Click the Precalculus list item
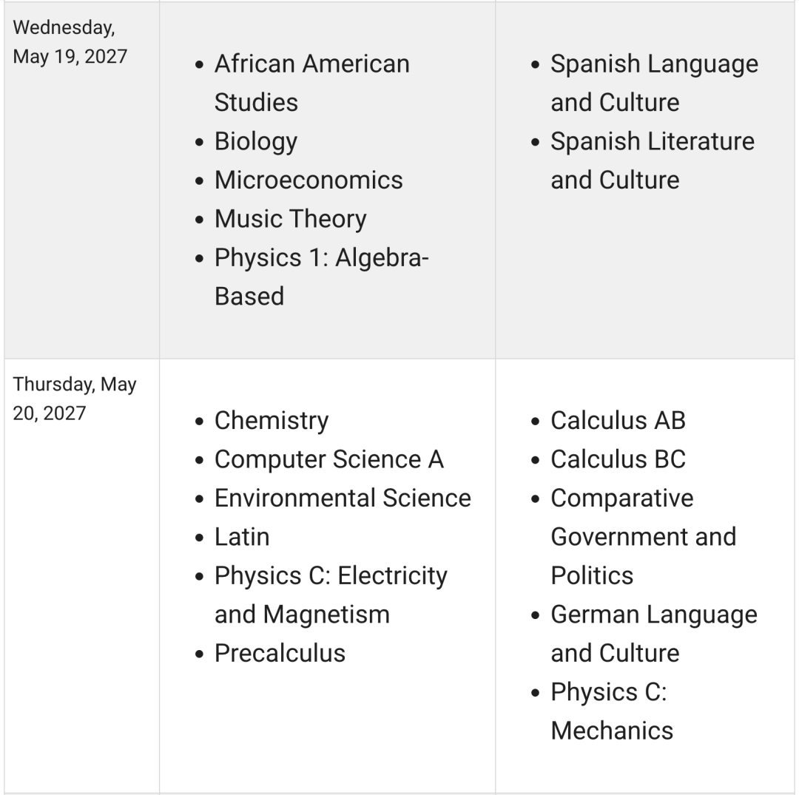Viewport: 799px width, 795px height. coord(280,654)
